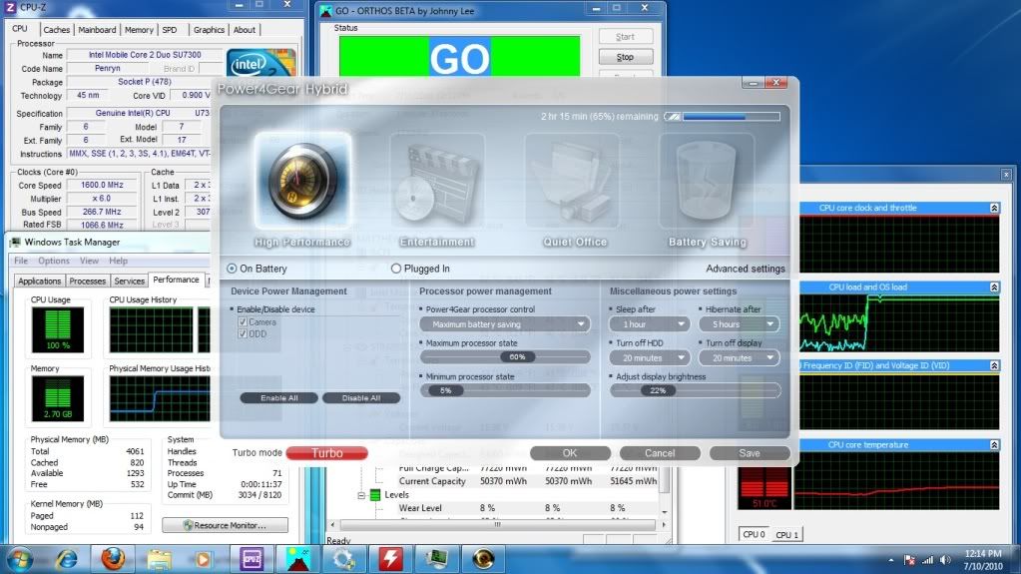The image size is (1021, 574).
Task: Select the On Battery radio button
Action: click(232, 269)
